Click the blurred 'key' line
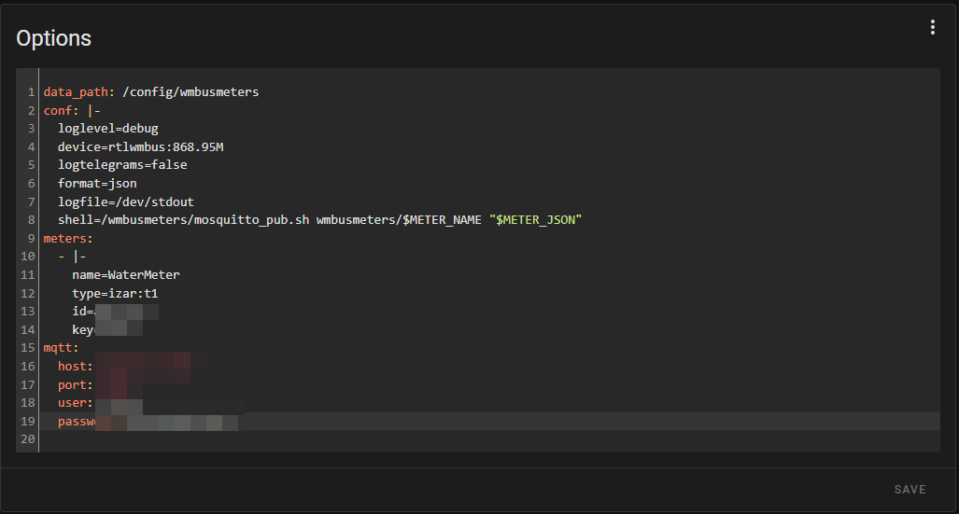 107,330
